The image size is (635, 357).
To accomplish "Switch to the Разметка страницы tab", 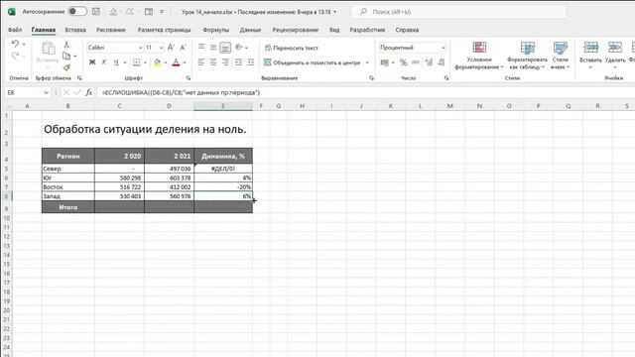I will click(x=164, y=30).
